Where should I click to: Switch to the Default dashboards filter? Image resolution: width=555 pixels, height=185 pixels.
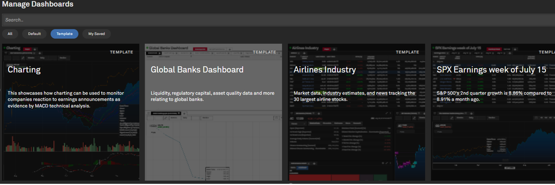[34, 34]
